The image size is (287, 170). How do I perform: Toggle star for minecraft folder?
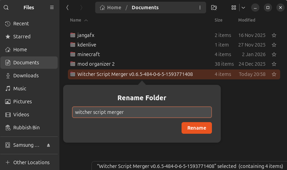274,54
